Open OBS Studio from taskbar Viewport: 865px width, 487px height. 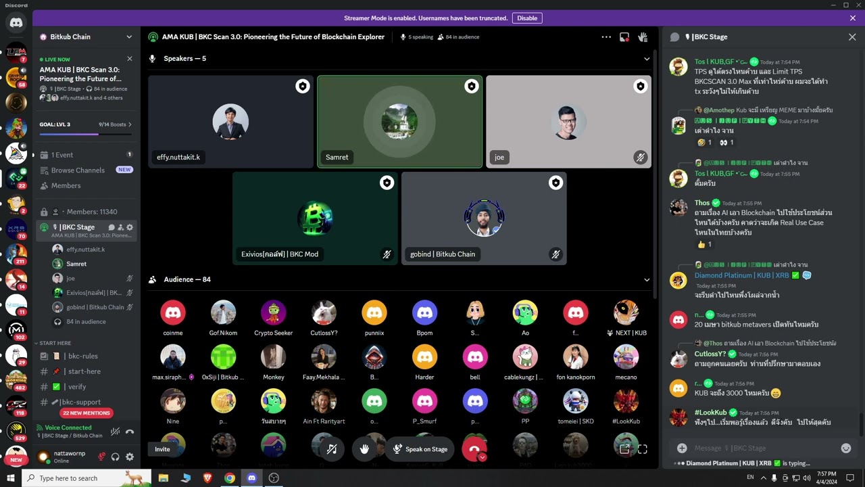[274, 478]
